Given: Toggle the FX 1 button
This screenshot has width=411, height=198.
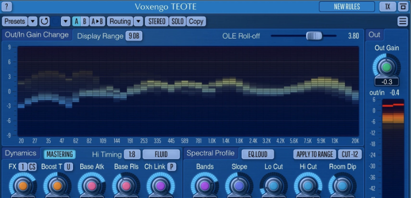Looking at the screenshot, I should pos(23,167).
